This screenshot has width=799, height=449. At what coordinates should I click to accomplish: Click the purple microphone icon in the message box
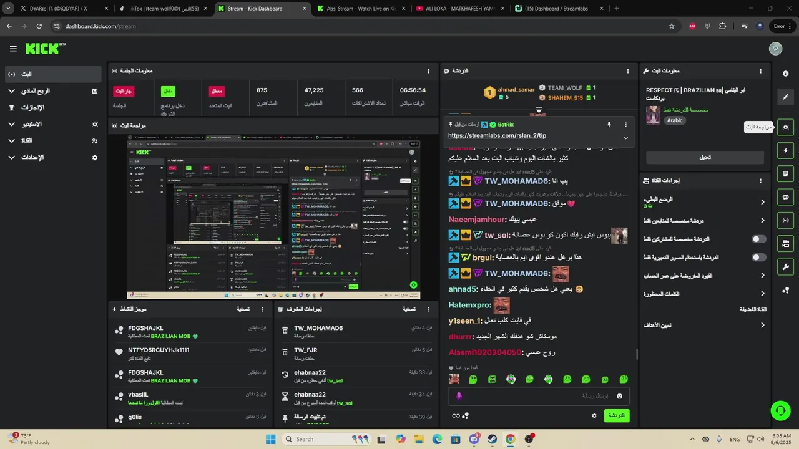(x=459, y=396)
